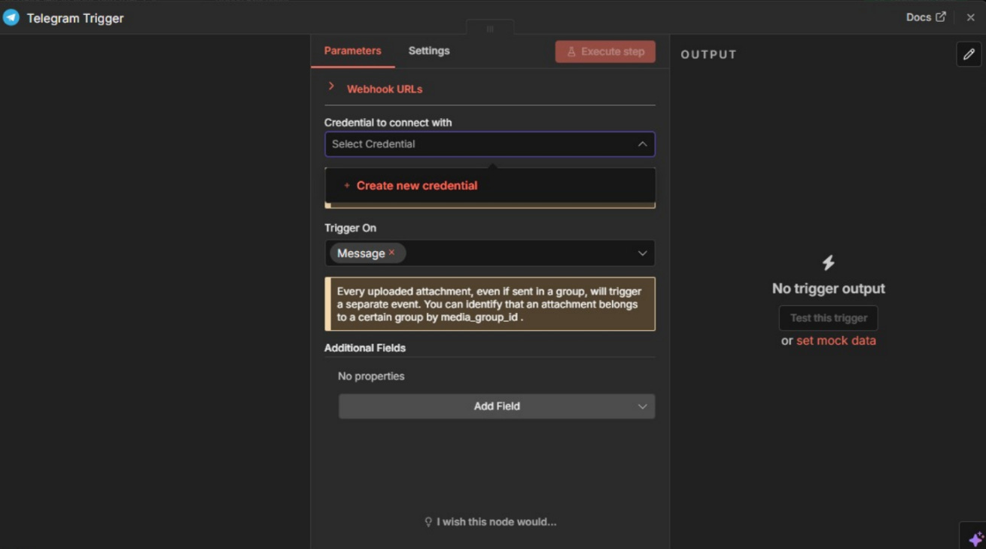Screen dimensions: 986x549
Task: Click the No properties text
Action: pos(371,376)
